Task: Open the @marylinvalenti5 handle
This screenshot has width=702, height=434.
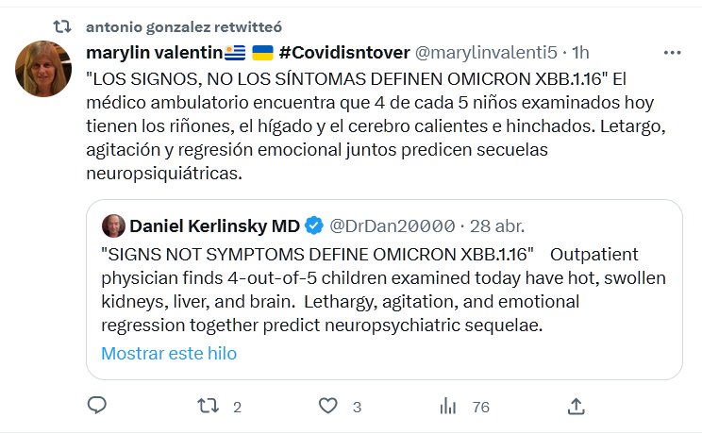Action: pyautogui.click(x=487, y=50)
